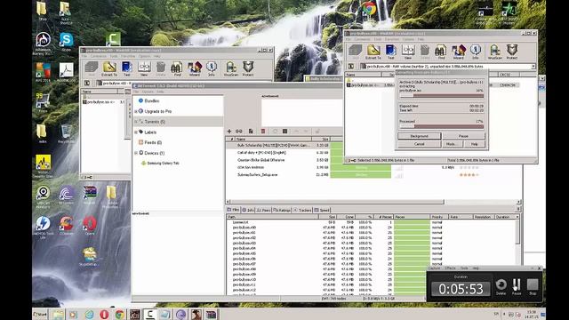Click Test icon in the right WinRAR window
569x320 pixels.
point(390,52)
